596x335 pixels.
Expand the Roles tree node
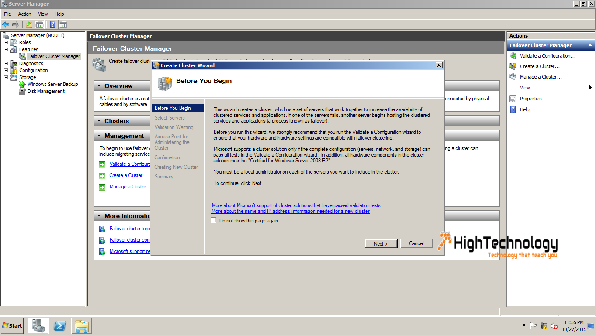click(6, 42)
